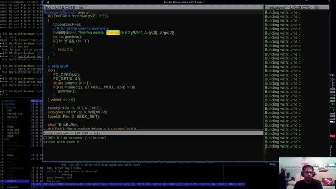Open the #random channel in weechat list
The height and width of the screenshot is (189, 336).
pos(13,187)
